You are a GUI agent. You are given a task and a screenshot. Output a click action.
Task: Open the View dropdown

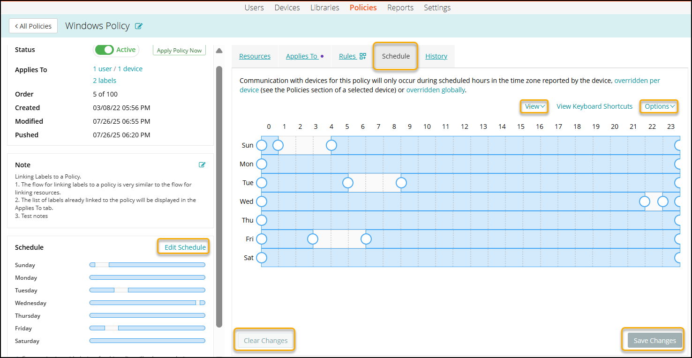click(534, 106)
